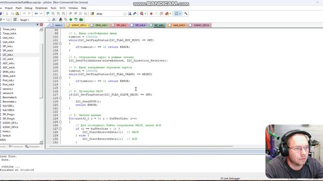Select fonts.c in the project tree
Screen dimensions: 323x181
point(7,132)
